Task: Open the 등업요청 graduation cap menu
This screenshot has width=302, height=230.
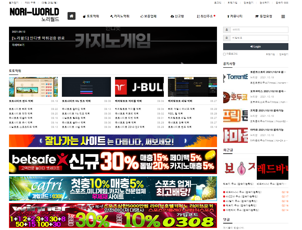Action: pyautogui.click(x=263, y=16)
